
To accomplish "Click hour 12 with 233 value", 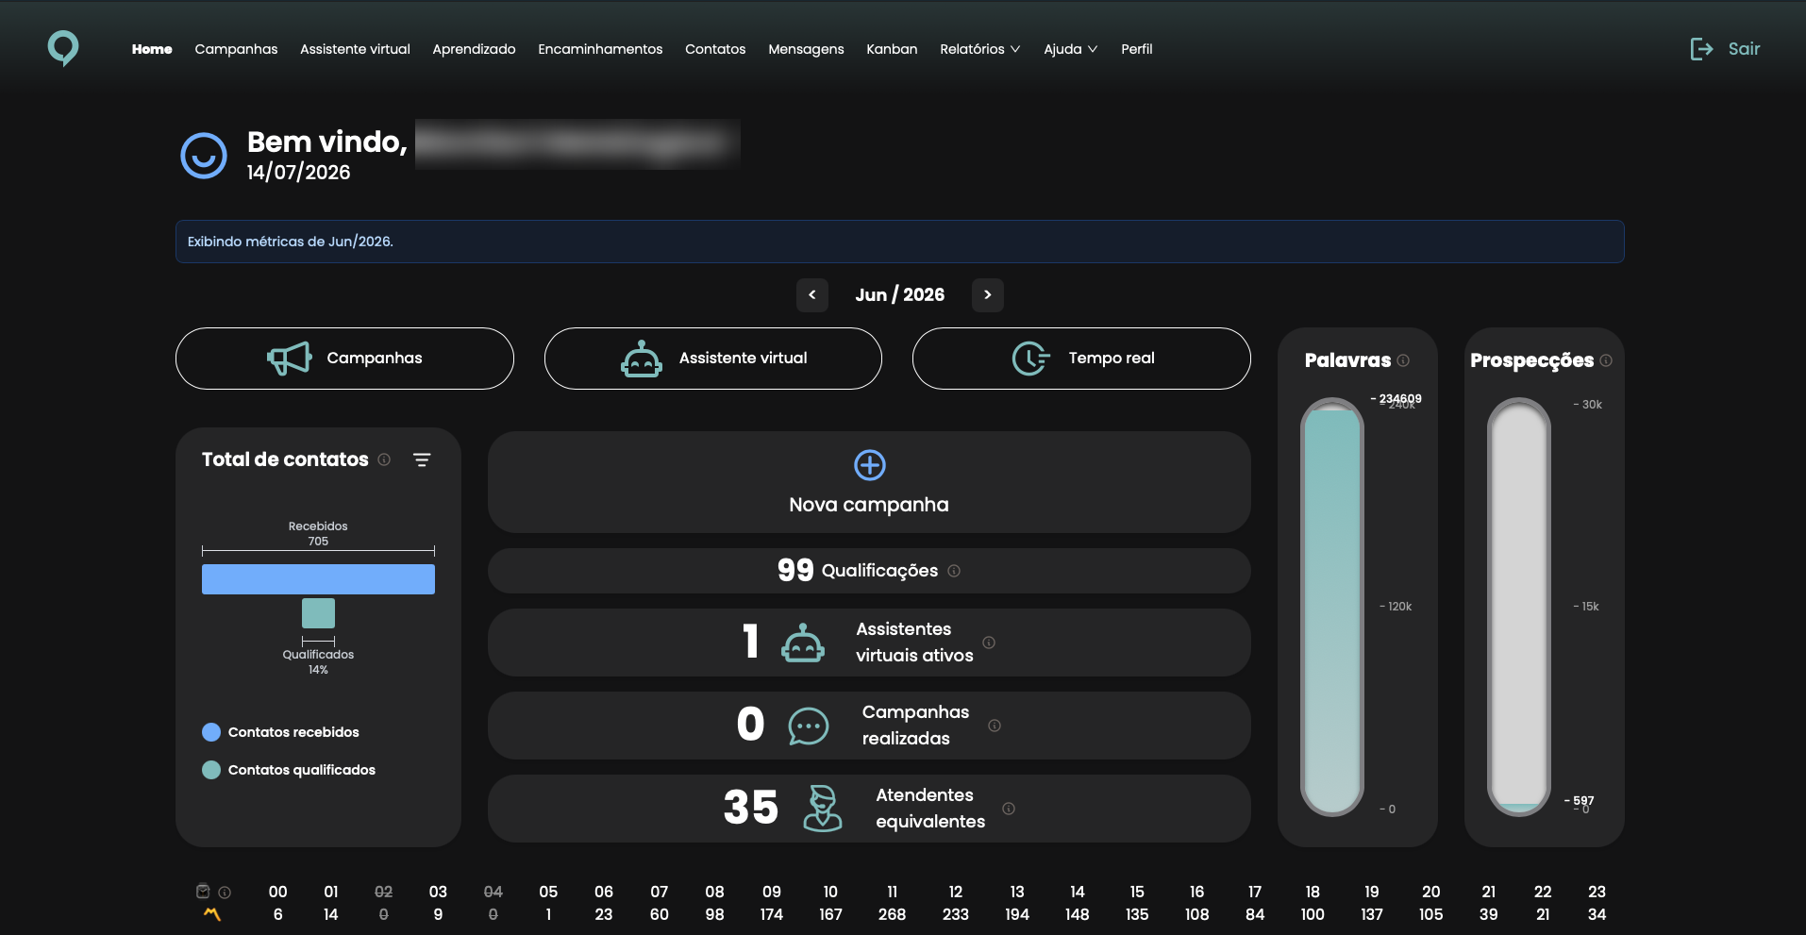I will pyautogui.click(x=956, y=903).
